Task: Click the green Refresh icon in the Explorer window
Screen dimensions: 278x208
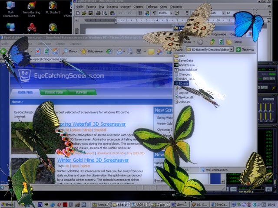Action: click(221, 42)
